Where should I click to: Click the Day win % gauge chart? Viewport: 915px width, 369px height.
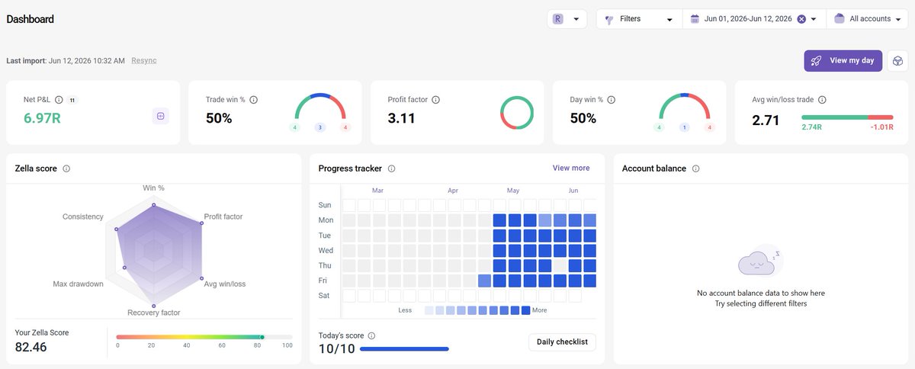pyautogui.click(x=684, y=107)
